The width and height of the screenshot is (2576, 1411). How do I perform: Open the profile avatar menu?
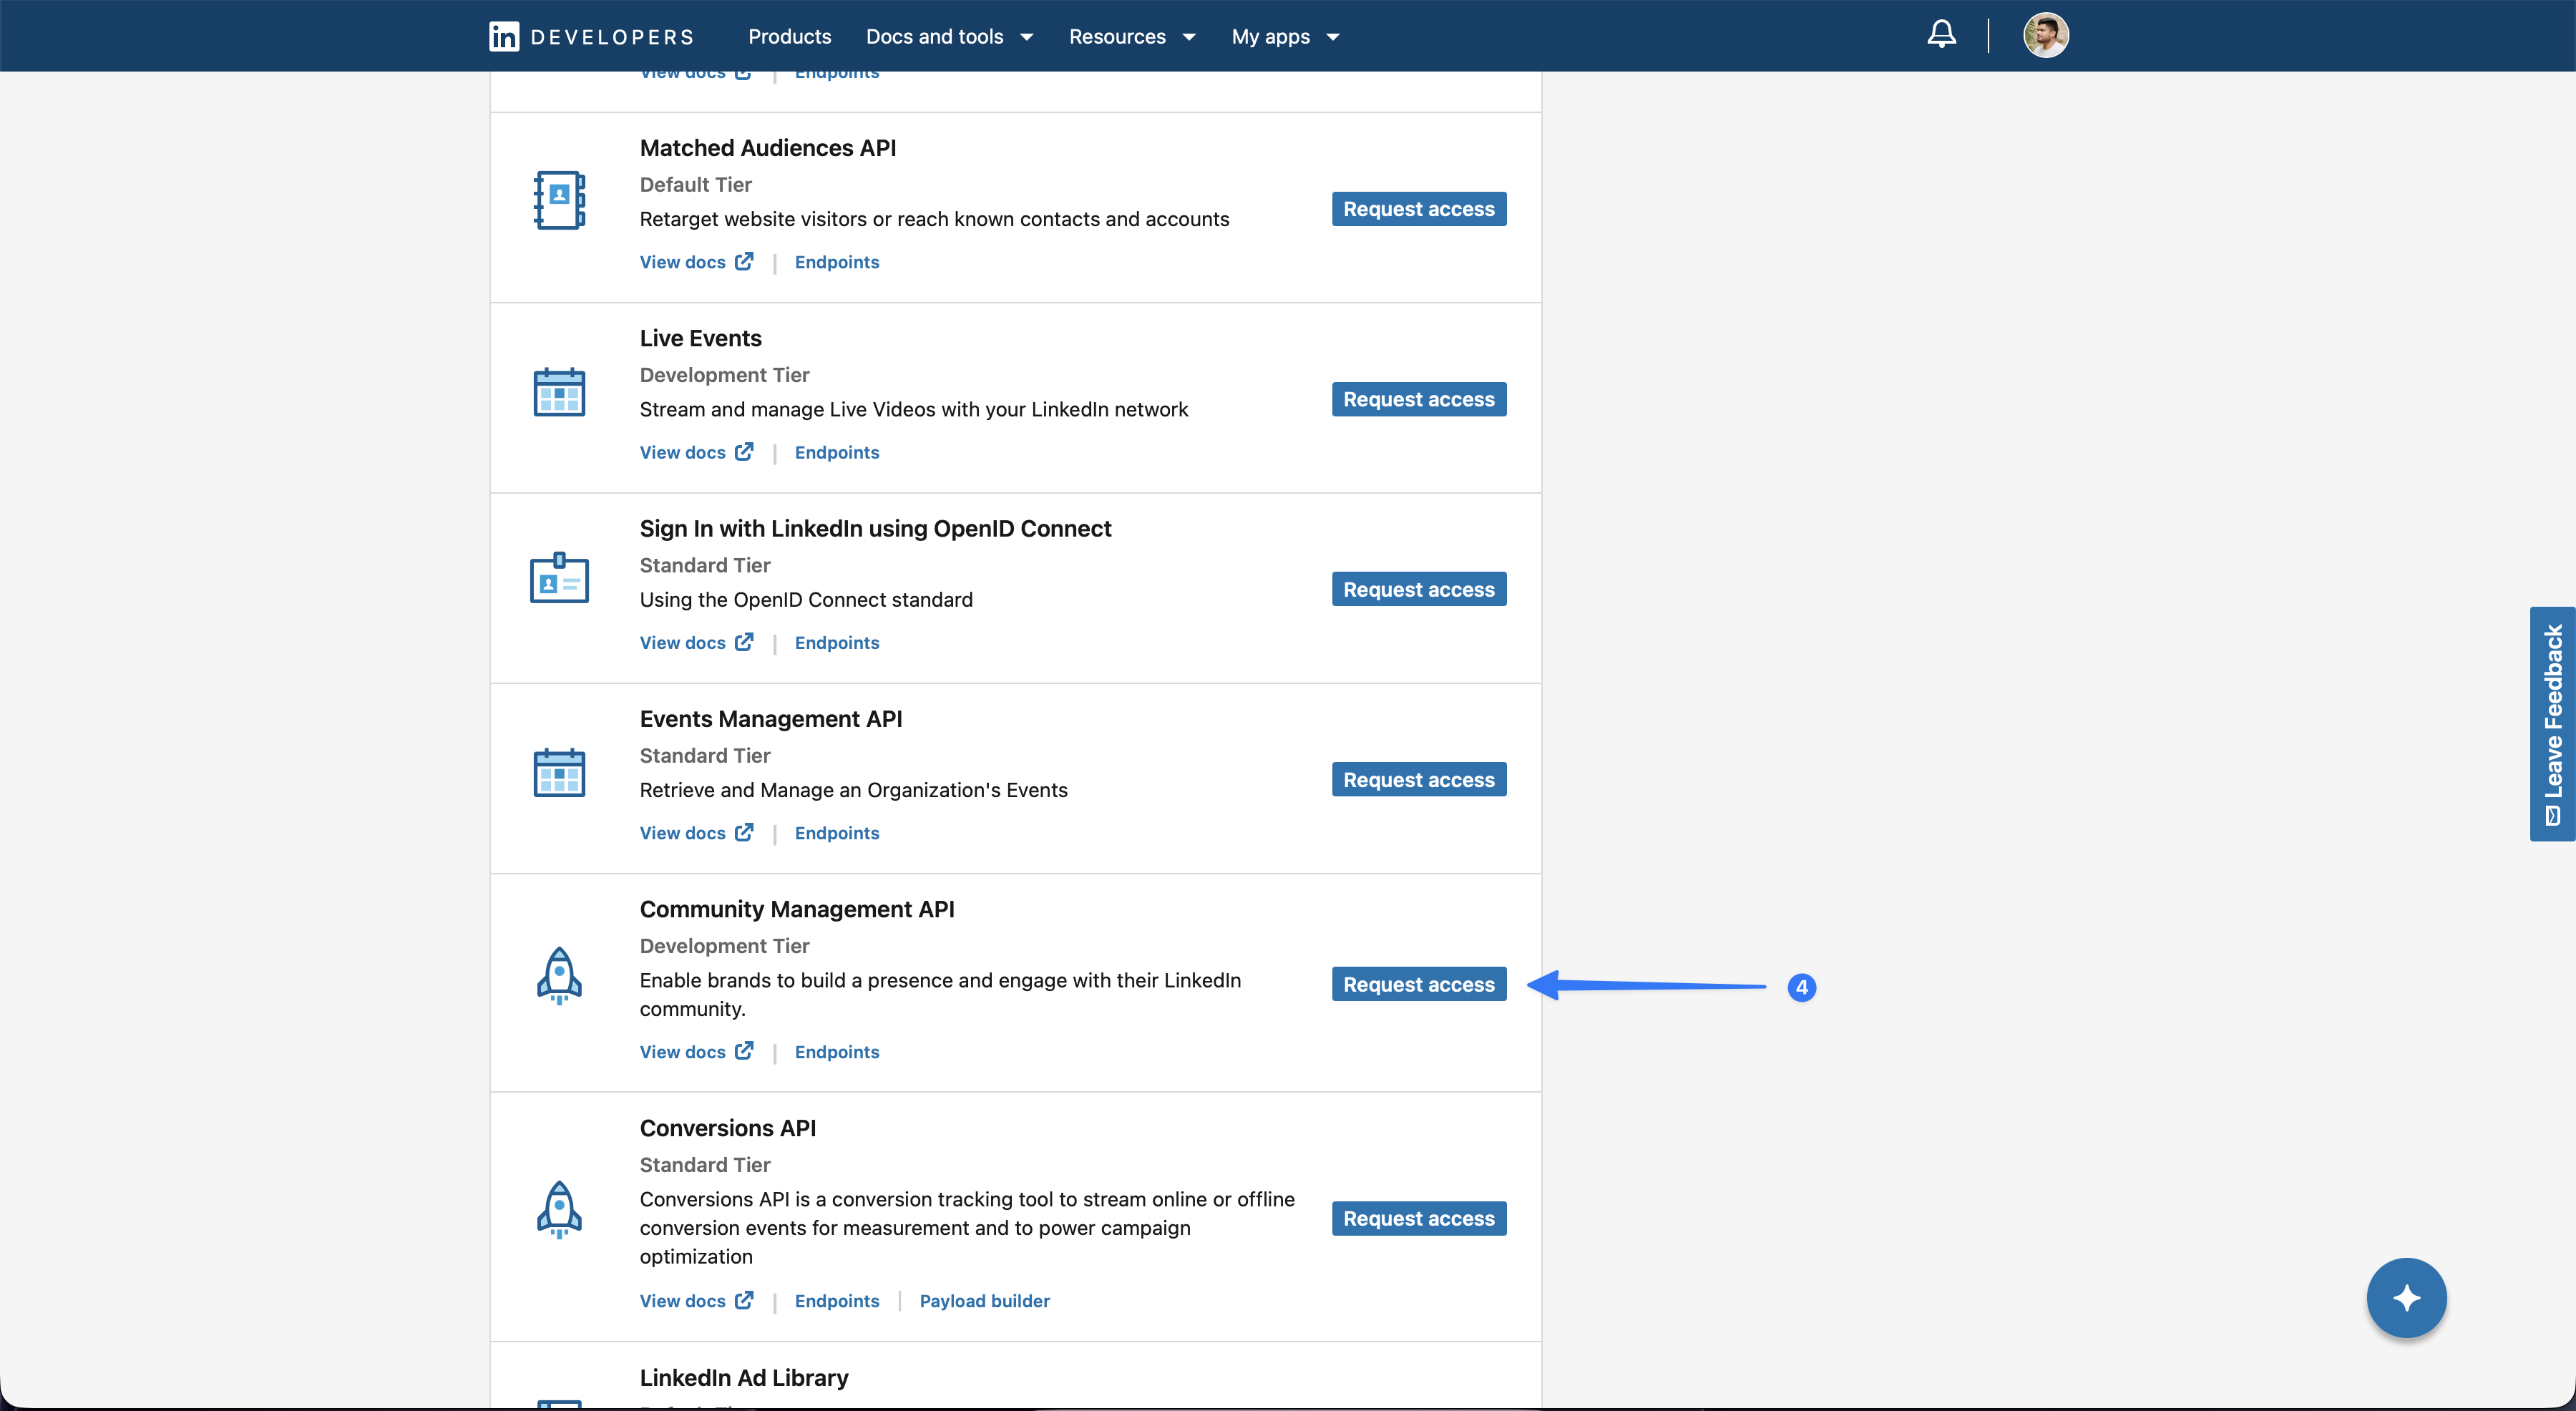pyautogui.click(x=2045, y=36)
